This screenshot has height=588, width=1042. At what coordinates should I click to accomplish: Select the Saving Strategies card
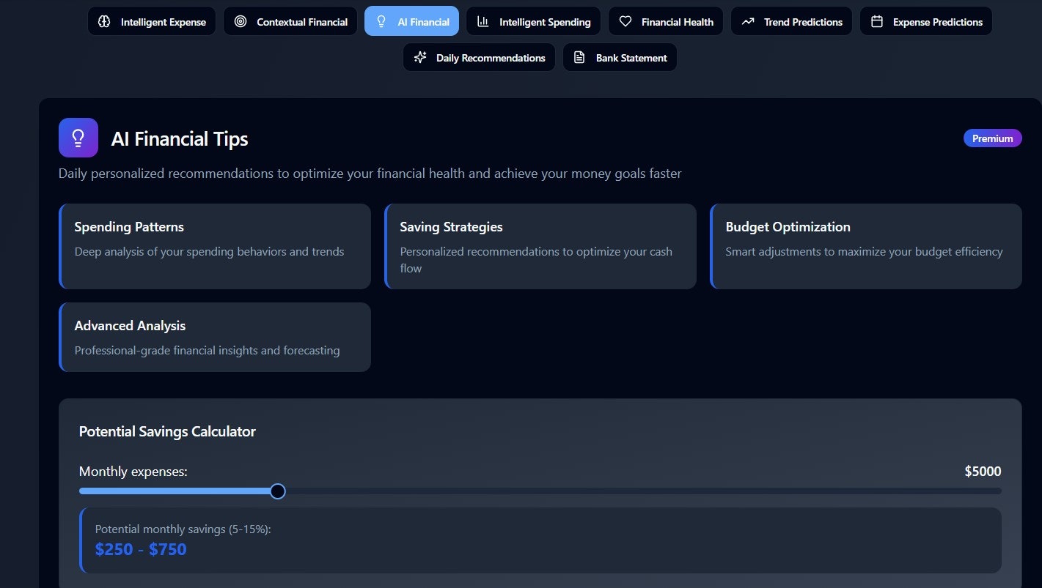pos(540,246)
